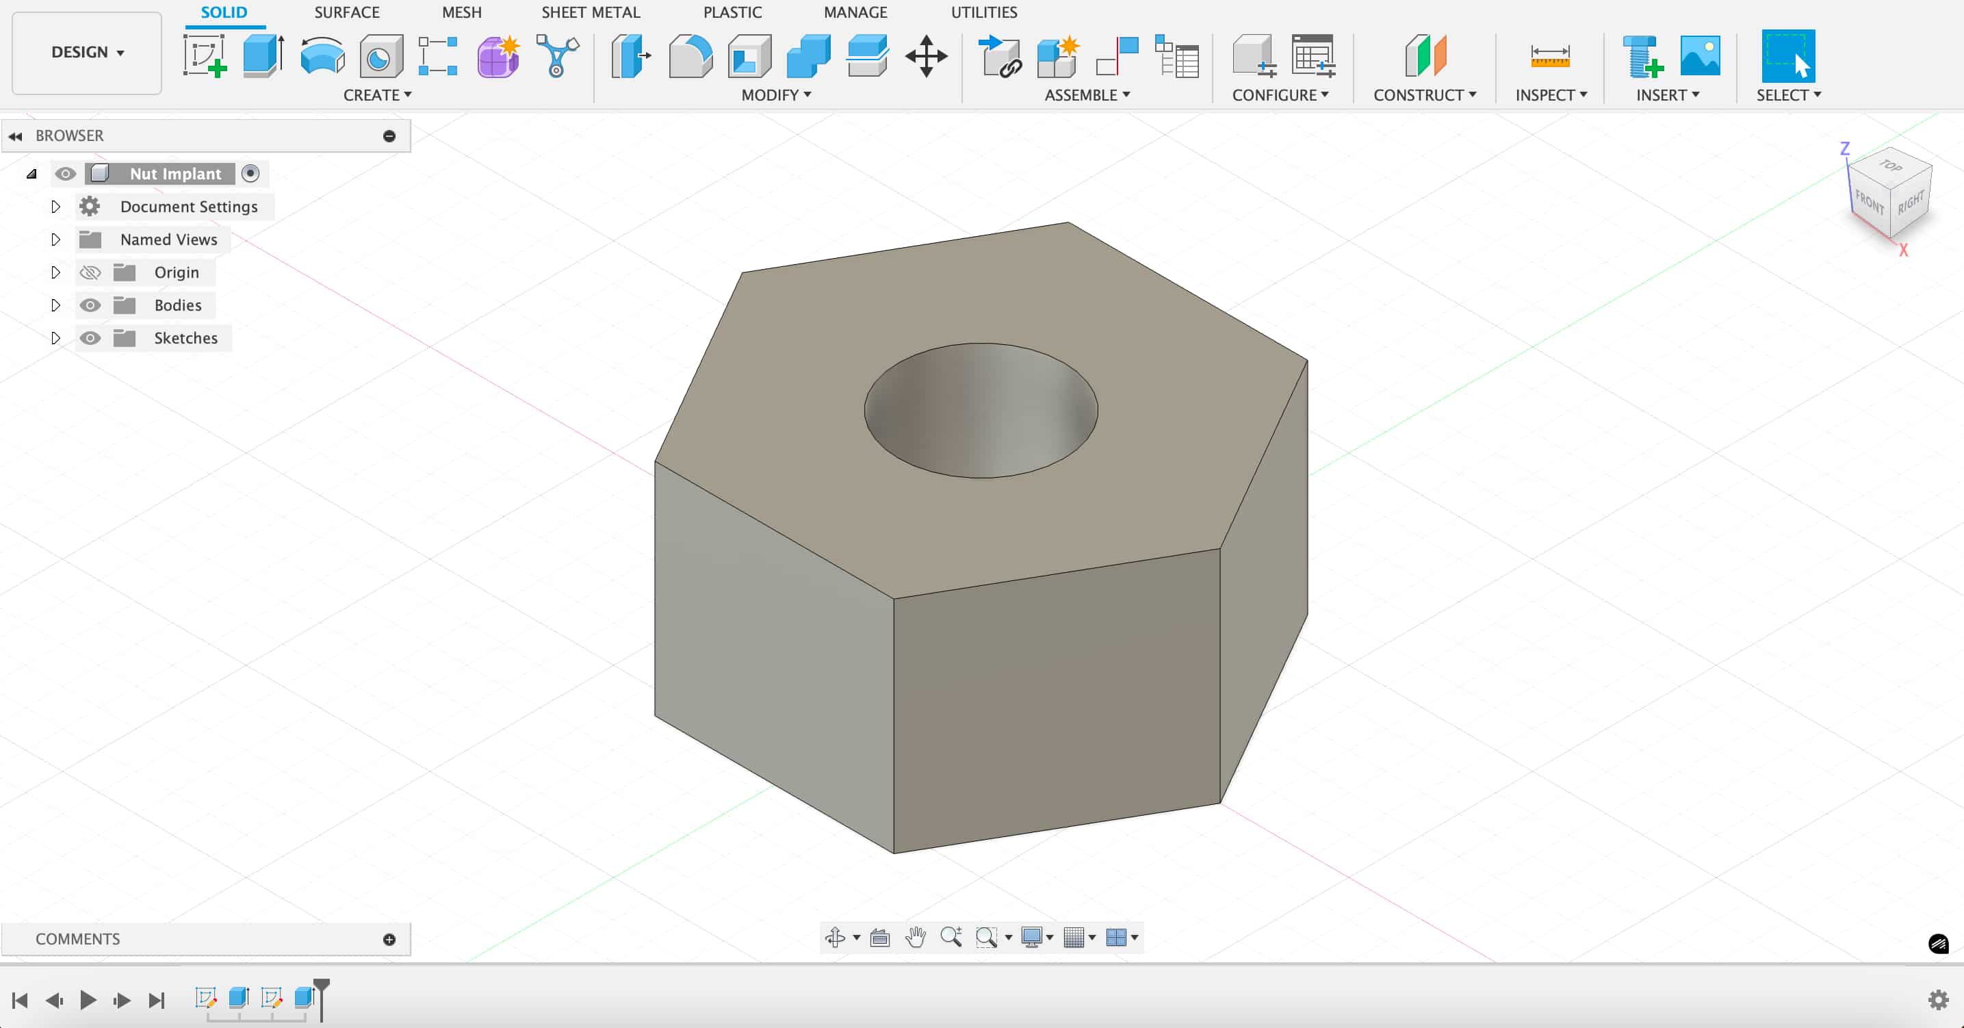Open the MODIFY menu
The height and width of the screenshot is (1028, 1964).
point(775,94)
